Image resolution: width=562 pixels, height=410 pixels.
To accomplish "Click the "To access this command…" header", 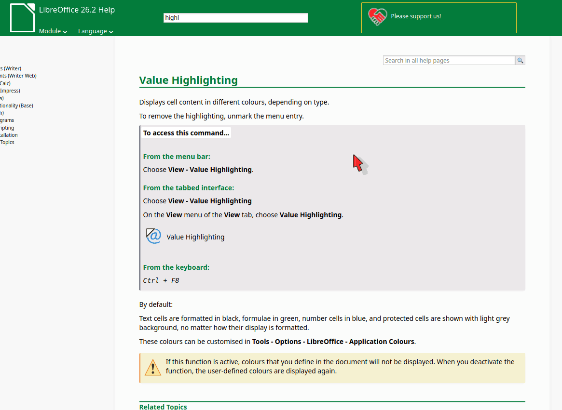I will (186, 133).
